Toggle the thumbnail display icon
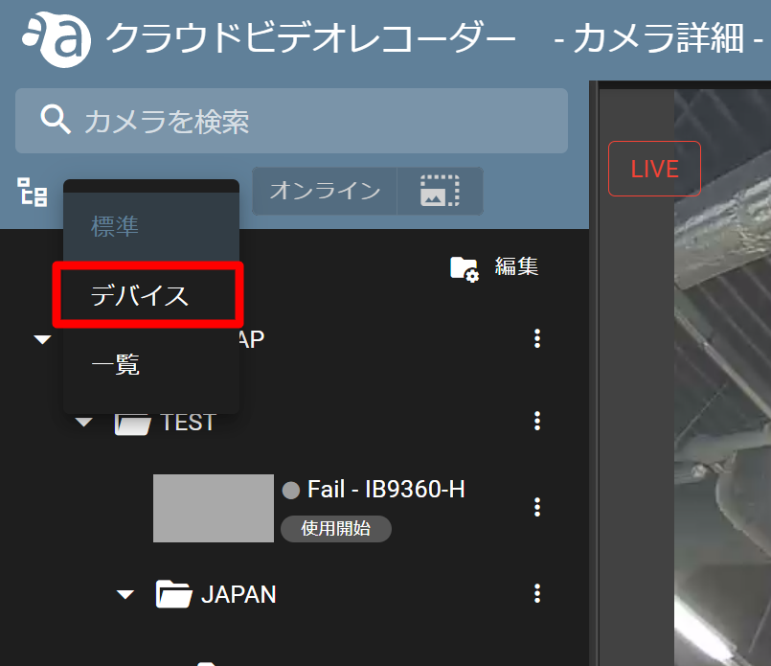Screen dimensions: 771x666 pos(440,191)
